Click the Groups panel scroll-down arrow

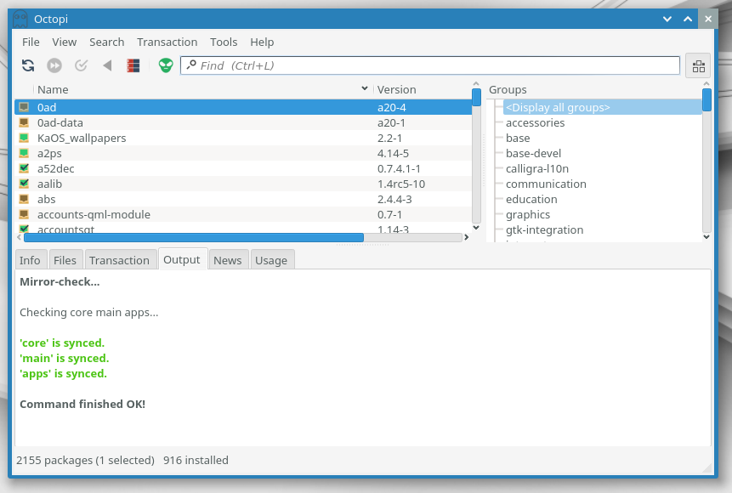(706, 236)
